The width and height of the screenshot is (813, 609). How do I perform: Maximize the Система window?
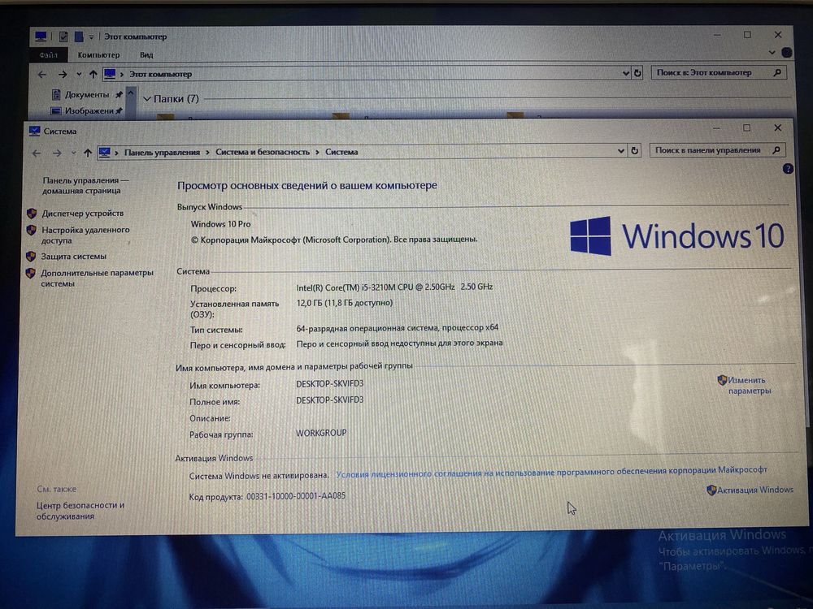point(746,128)
